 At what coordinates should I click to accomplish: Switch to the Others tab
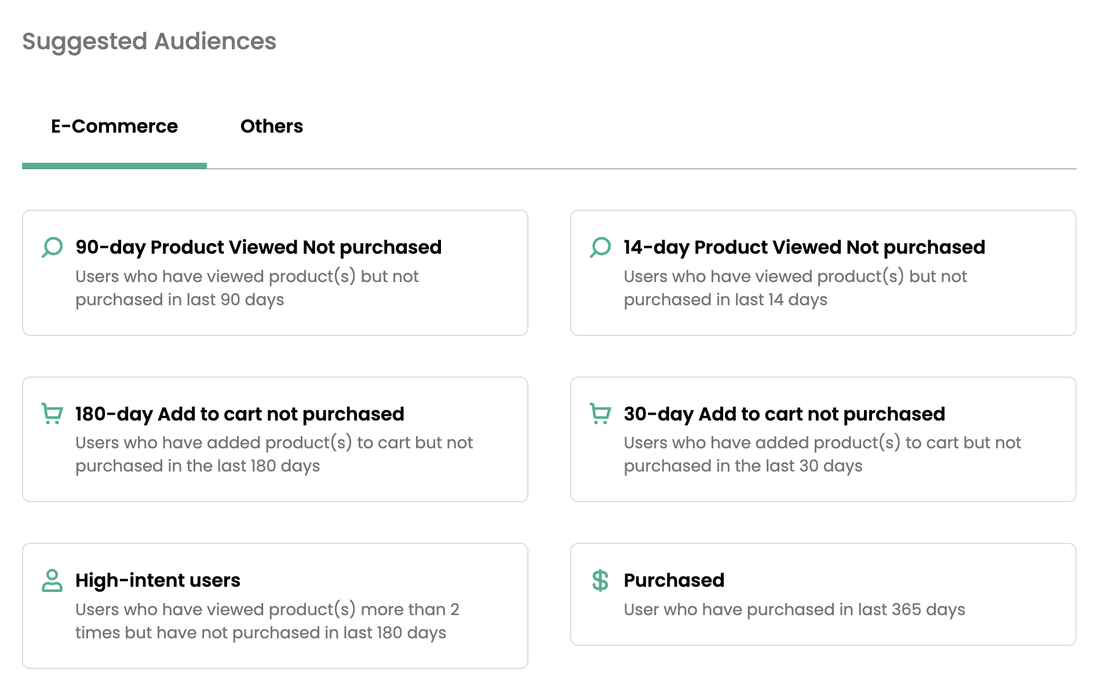272,126
